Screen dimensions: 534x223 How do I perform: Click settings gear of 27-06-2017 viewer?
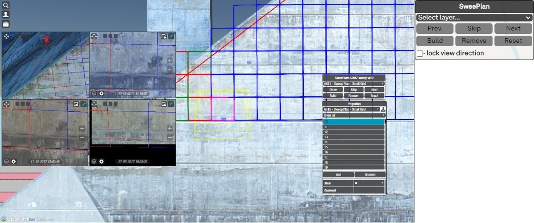point(101,162)
